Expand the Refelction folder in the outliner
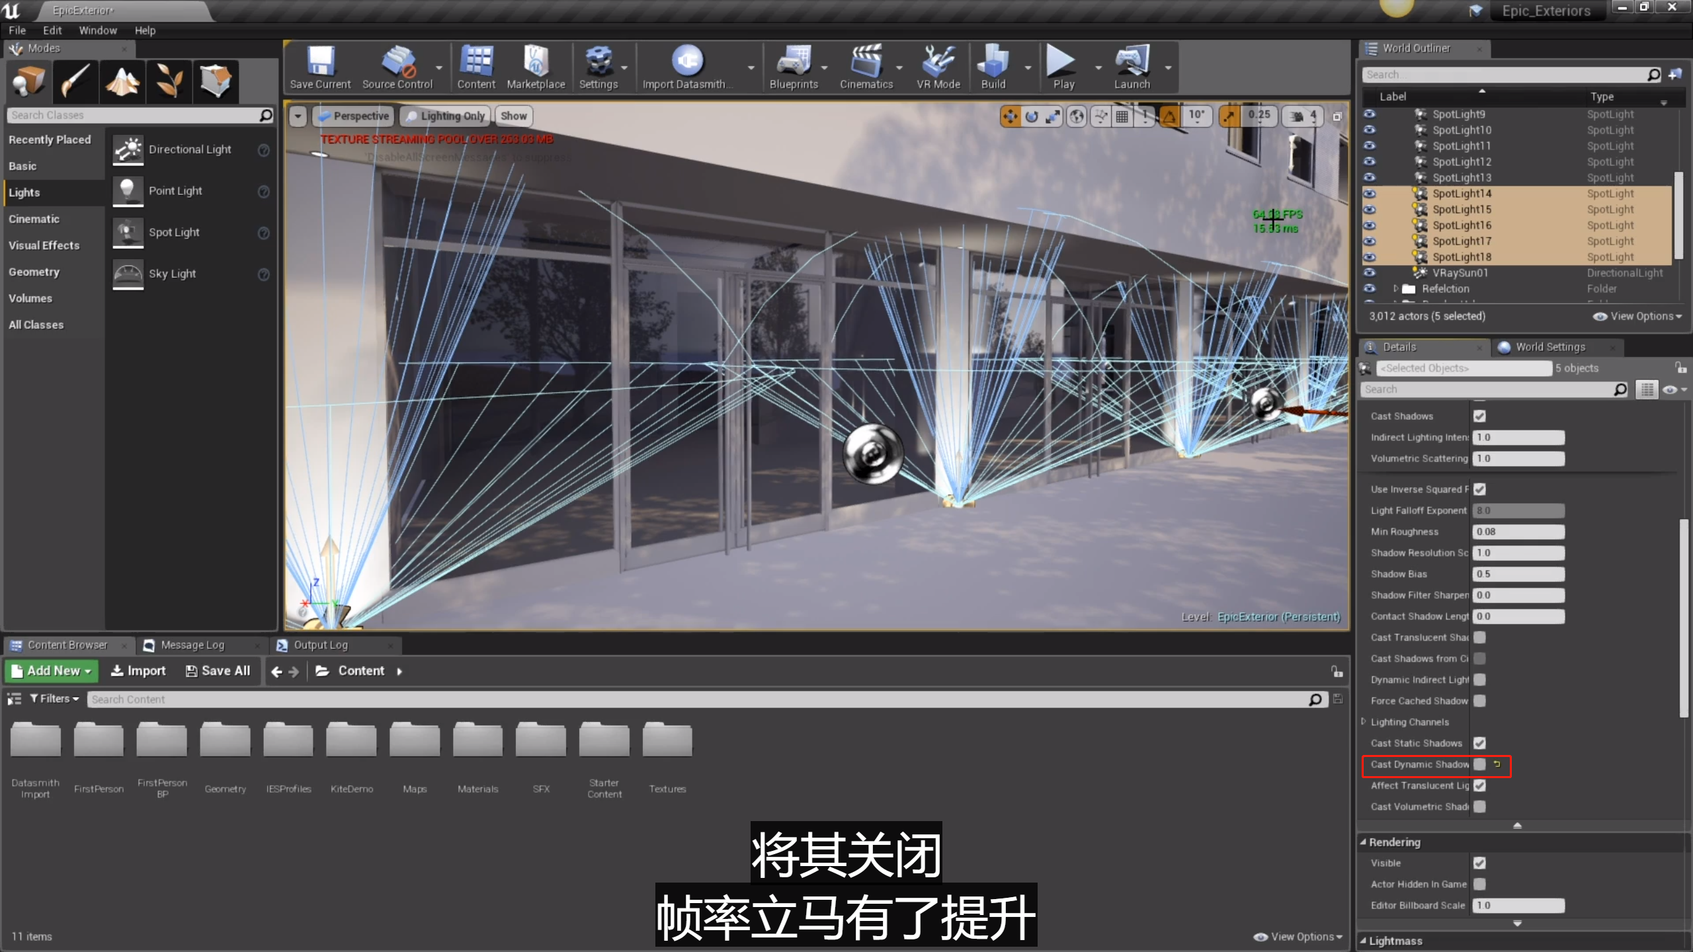This screenshot has height=952, width=1693. [1395, 289]
